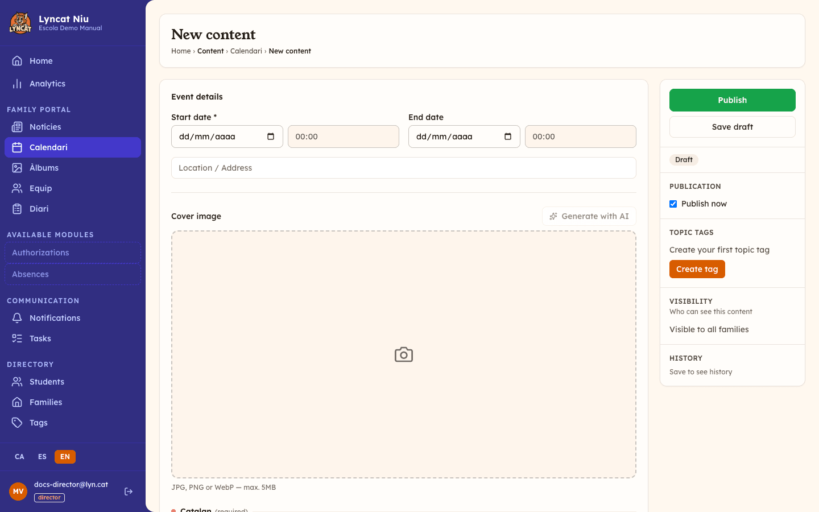Switch language to CA

click(x=19, y=457)
